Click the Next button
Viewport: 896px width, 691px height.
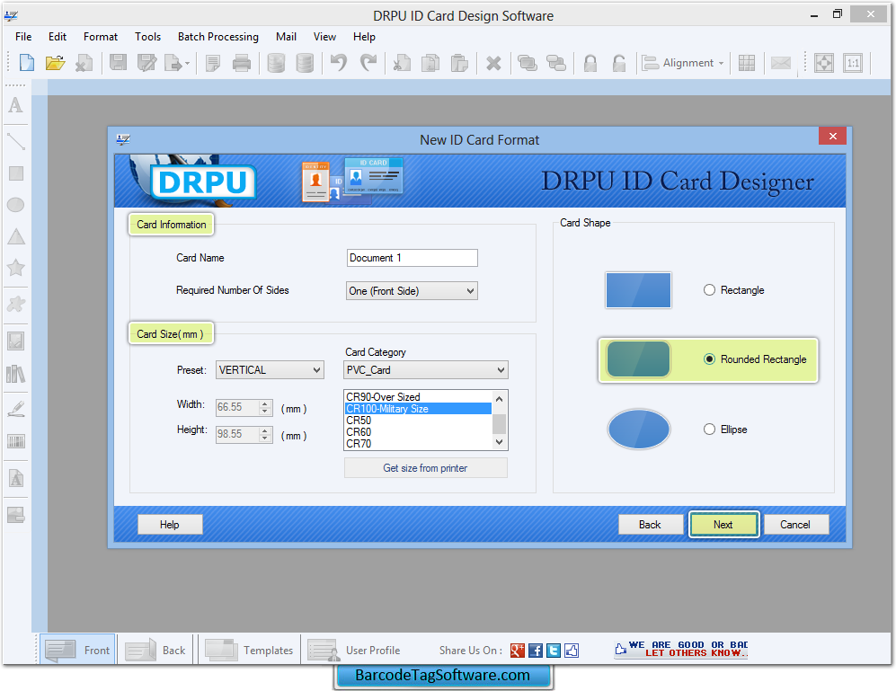point(723,525)
